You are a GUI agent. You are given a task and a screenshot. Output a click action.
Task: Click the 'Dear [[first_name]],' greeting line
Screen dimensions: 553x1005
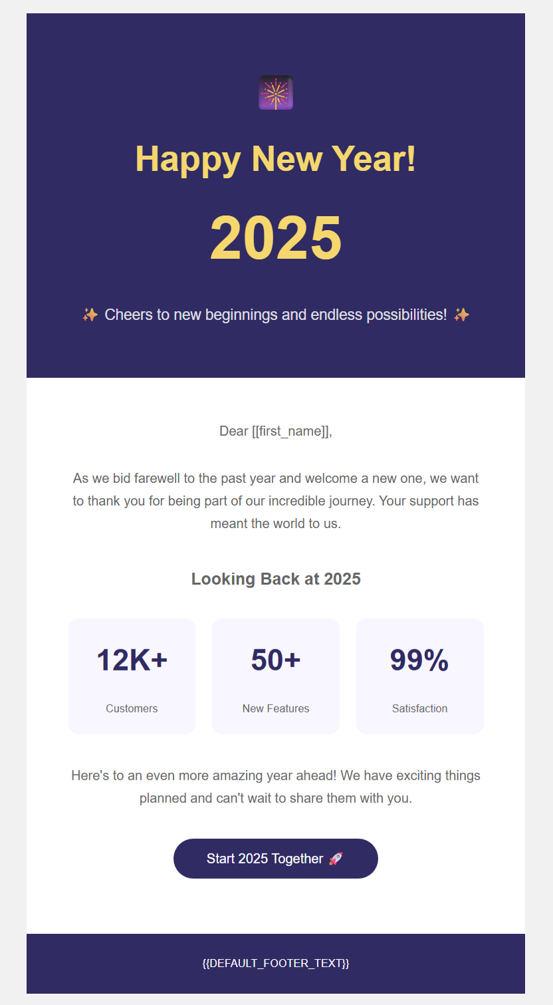click(x=276, y=431)
